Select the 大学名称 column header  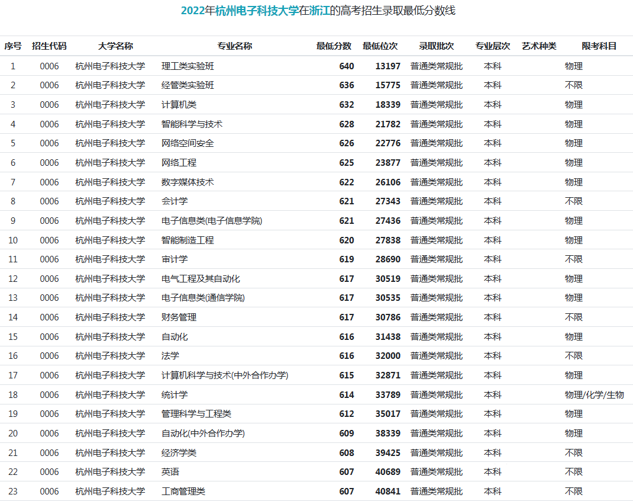click(x=115, y=46)
